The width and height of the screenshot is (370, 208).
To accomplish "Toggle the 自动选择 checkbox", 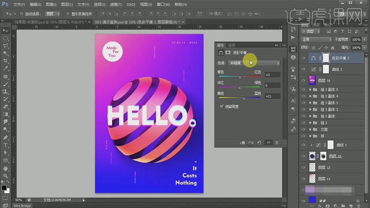I will (21, 14).
